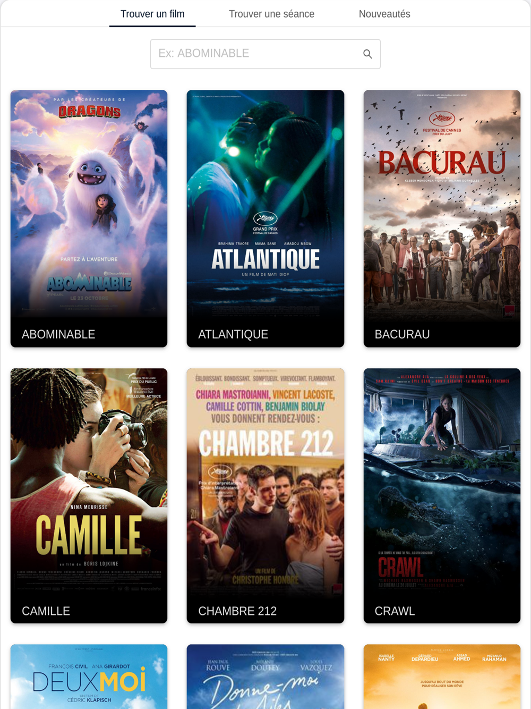This screenshot has height=709, width=531.
Task: Click the CRAWL title label
Action: pos(395,611)
